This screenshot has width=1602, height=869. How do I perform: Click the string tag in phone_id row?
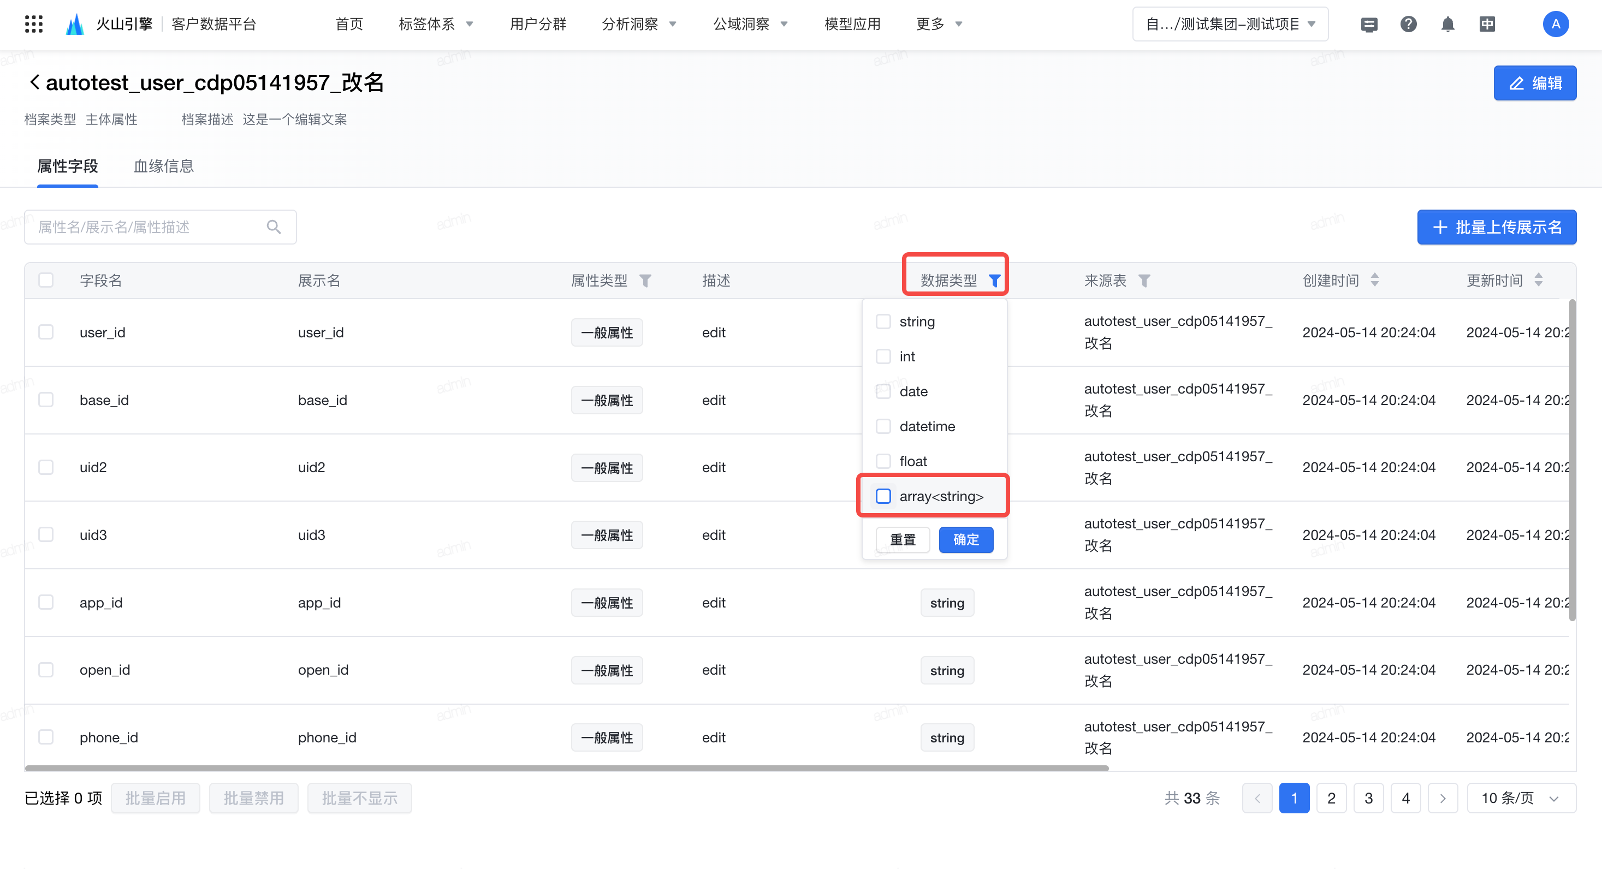(947, 737)
